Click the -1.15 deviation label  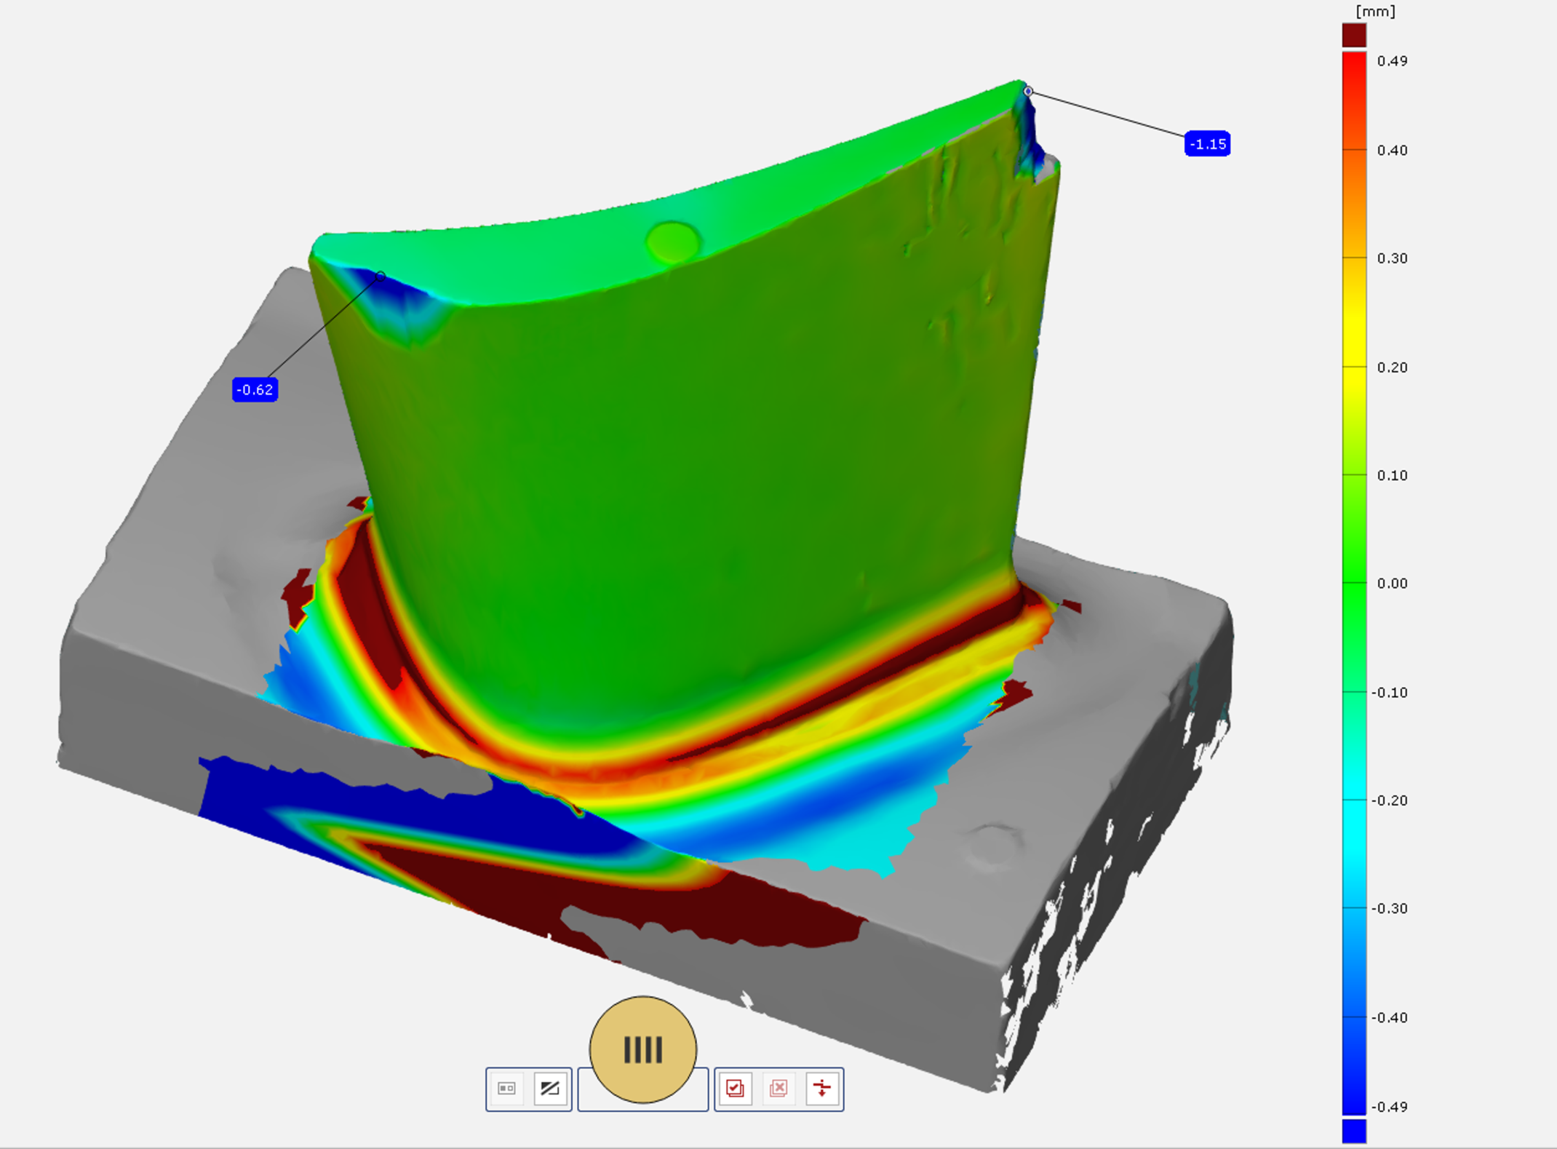click(1208, 144)
